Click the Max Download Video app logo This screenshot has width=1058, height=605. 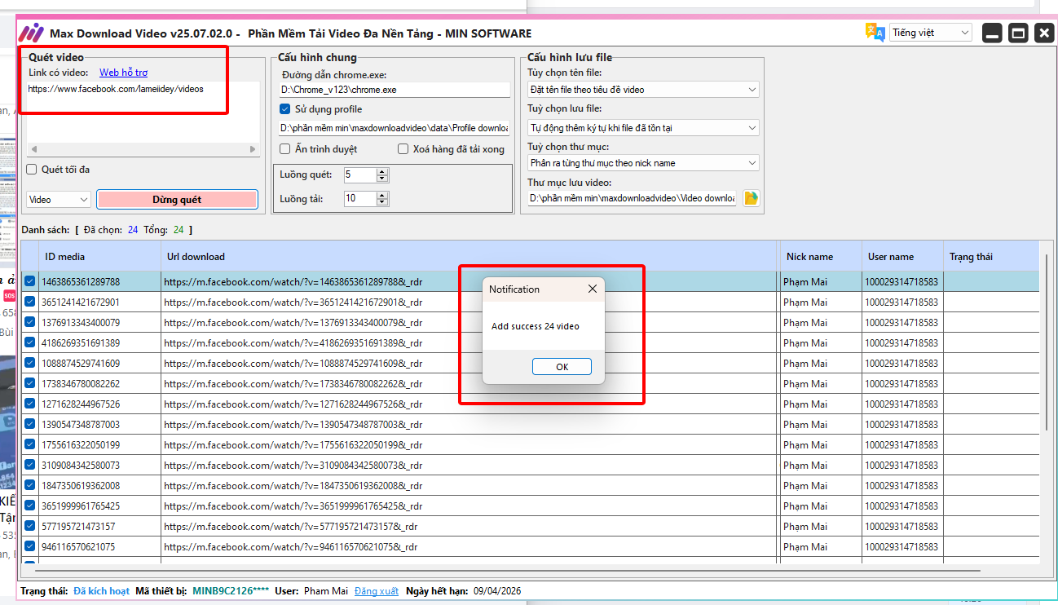(x=32, y=33)
